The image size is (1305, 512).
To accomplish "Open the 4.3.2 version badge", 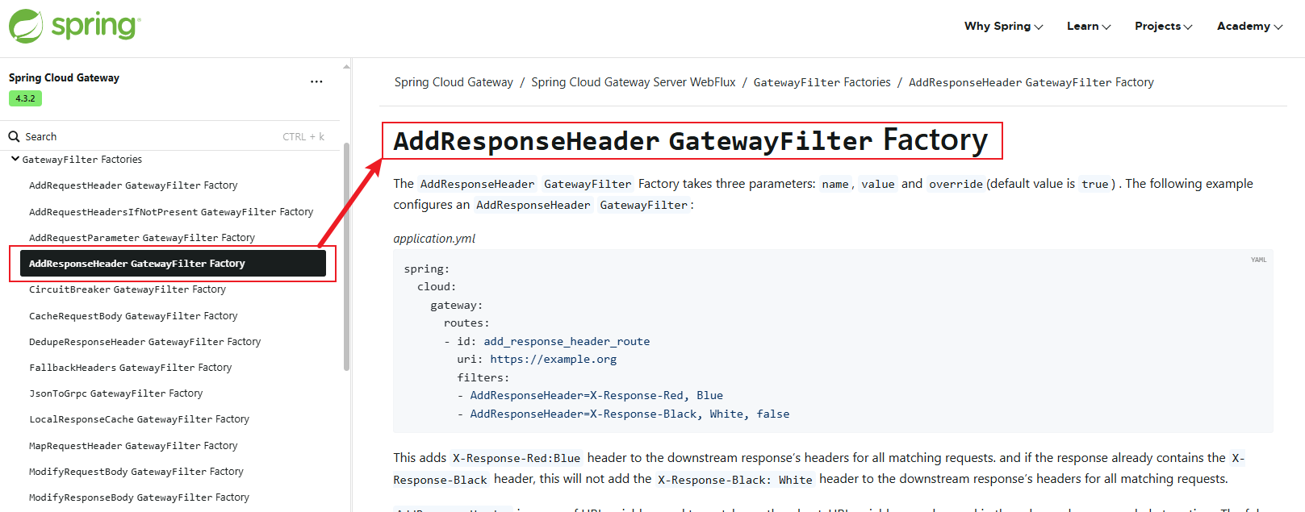I will click(x=25, y=98).
